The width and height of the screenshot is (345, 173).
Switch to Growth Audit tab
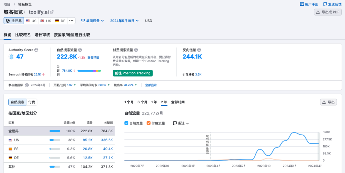tap(42, 35)
